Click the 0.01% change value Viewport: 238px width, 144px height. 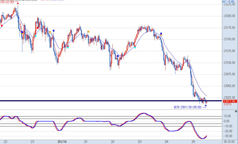pos(227,104)
